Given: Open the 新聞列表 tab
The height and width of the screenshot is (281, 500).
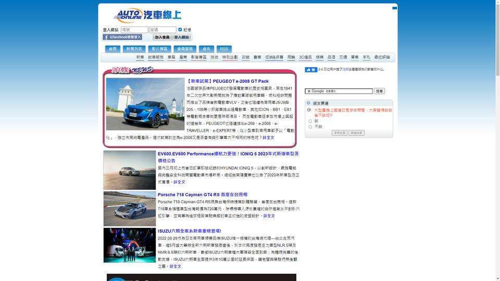Looking at the screenshot, I should [134, 49].
